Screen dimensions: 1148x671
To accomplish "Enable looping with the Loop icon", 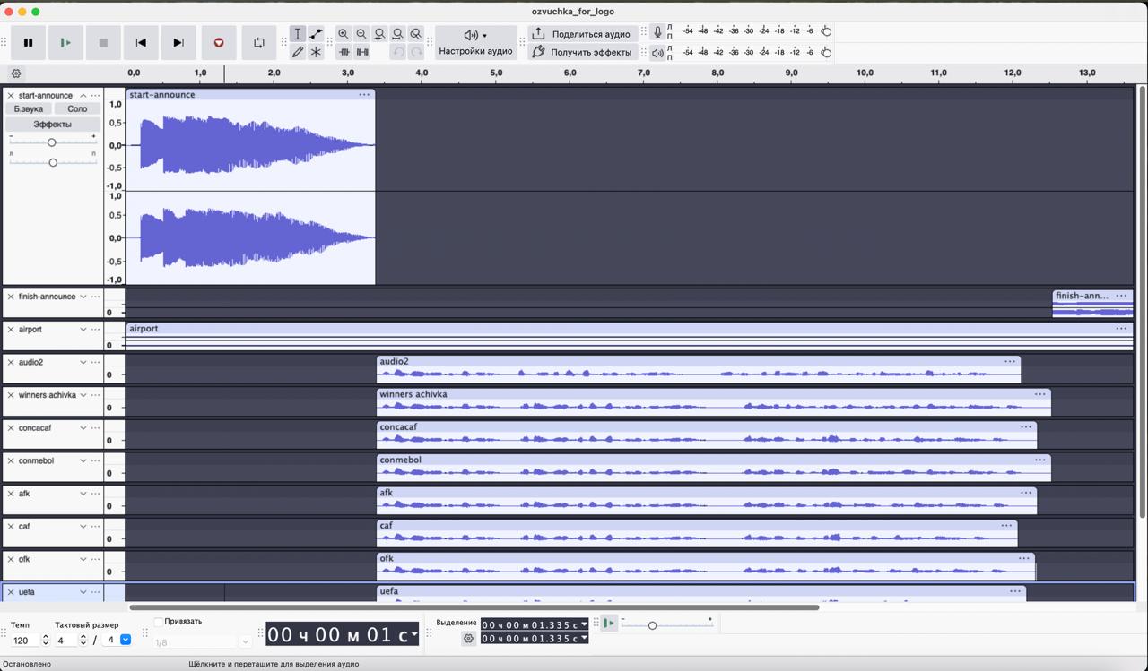I will pos(257,42).
